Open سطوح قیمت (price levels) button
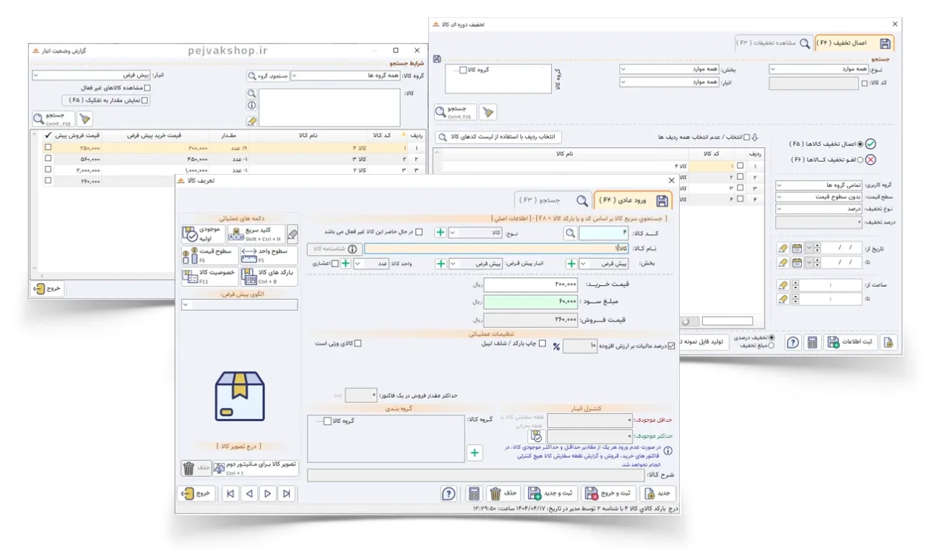 click(x=209, y=255)
